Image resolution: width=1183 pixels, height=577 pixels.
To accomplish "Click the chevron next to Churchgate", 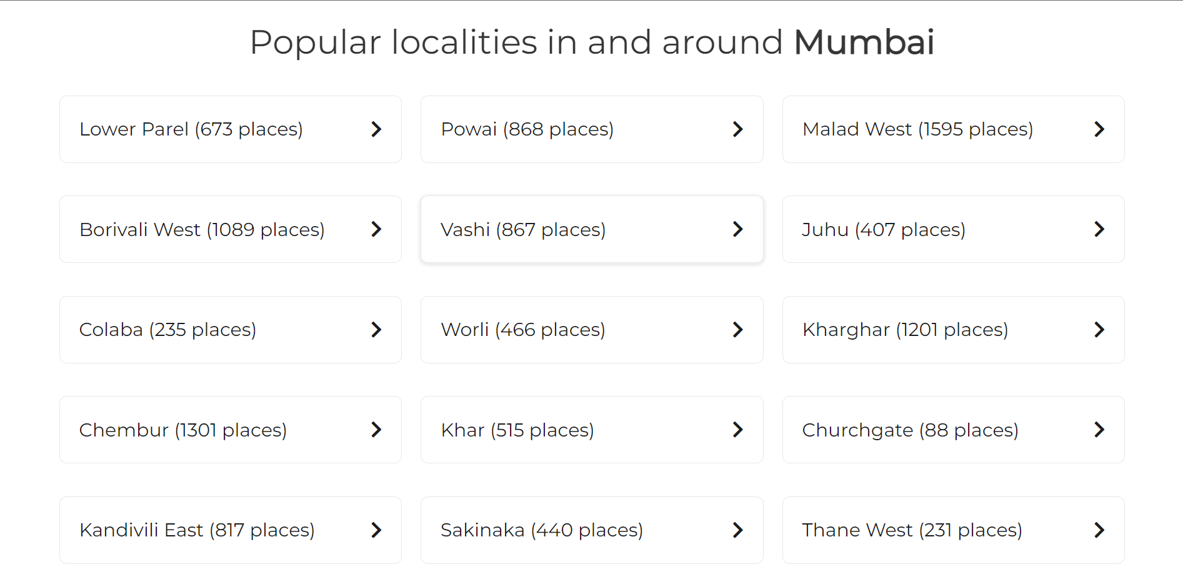I will 1100,430.
